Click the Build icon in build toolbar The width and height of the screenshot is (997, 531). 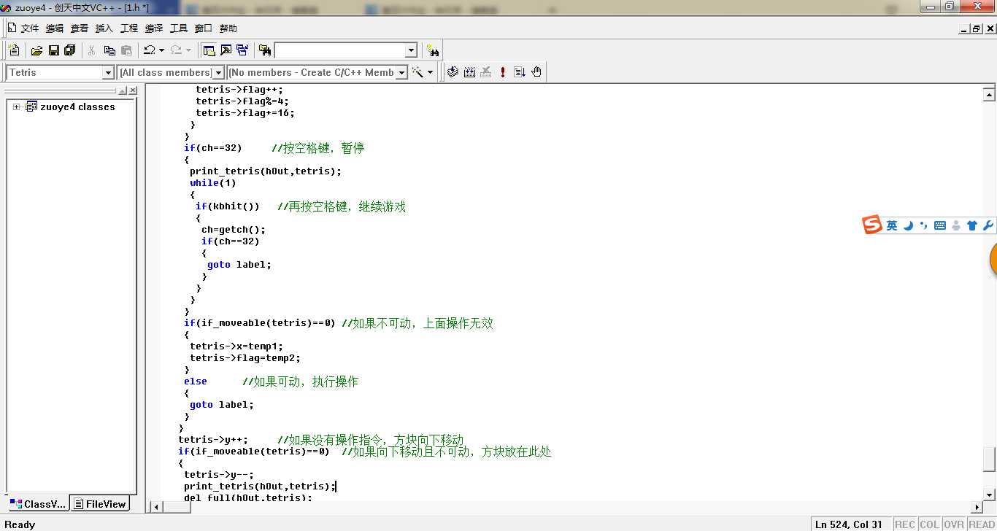469,72
